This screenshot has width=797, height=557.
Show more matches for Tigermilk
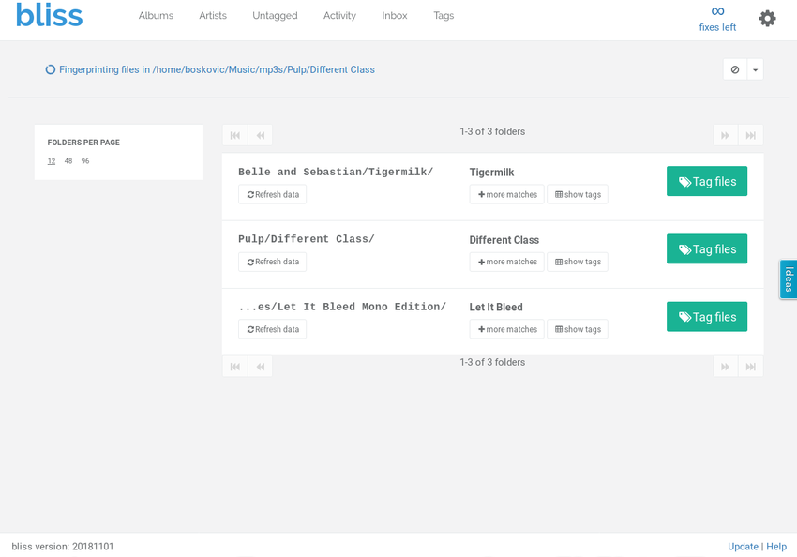click(x=506, y=194)
